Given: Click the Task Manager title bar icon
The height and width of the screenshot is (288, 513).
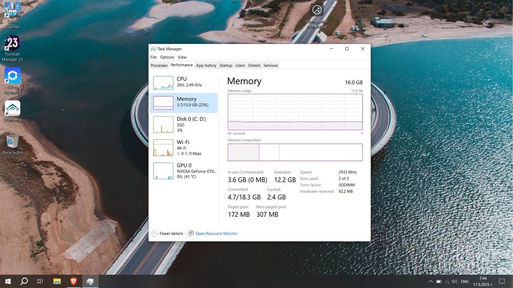Looking at the screenshot, I should 153,49.
